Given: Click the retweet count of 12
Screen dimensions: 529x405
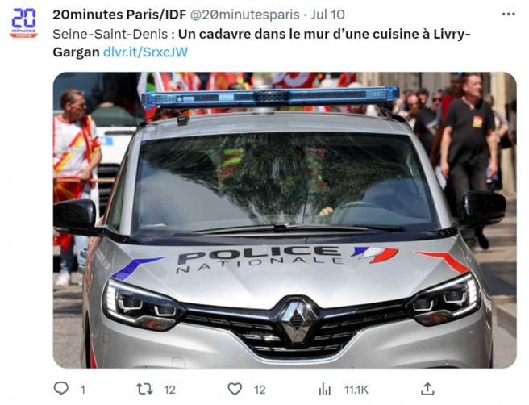Looking at the screenshot, I should pyautogui.click(x=170, y=390).
